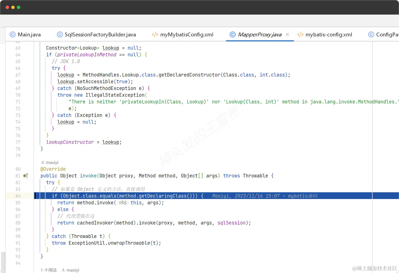Click the Main.java class icon
The image size is (399, 273).
click(13, 34)
